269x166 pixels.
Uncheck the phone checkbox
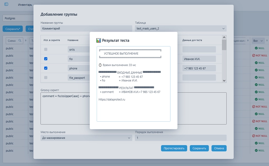46,68
